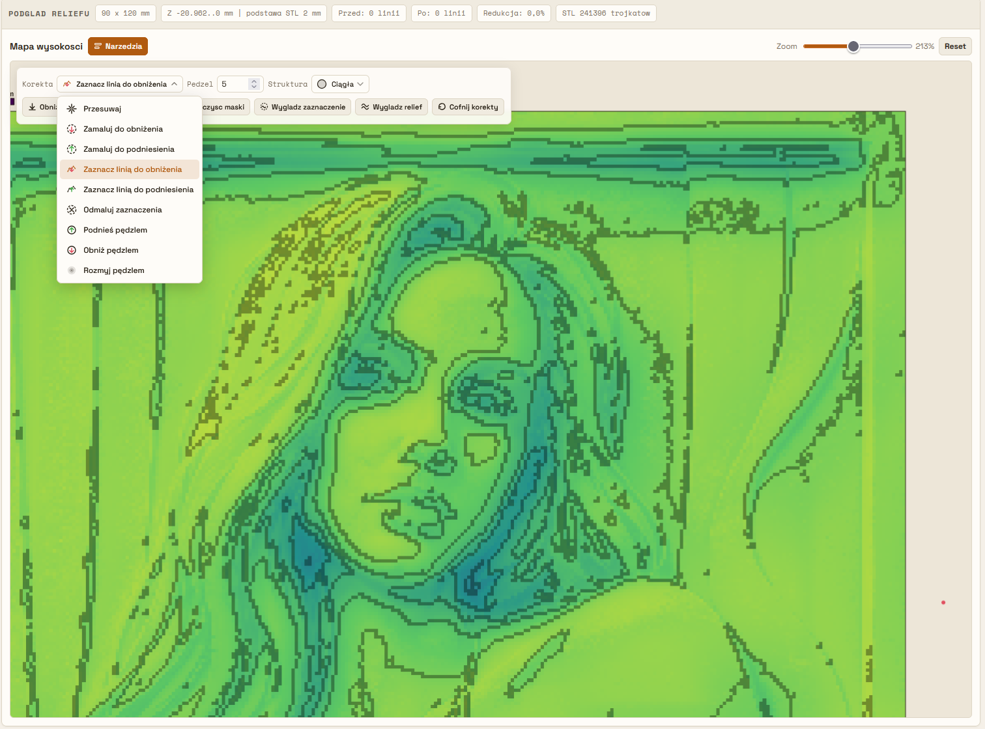Image resolution: width=985 pixels, height=729 pixels.
Task: Open the Struktura Ciągła dropdown
Action: point(340,84)
